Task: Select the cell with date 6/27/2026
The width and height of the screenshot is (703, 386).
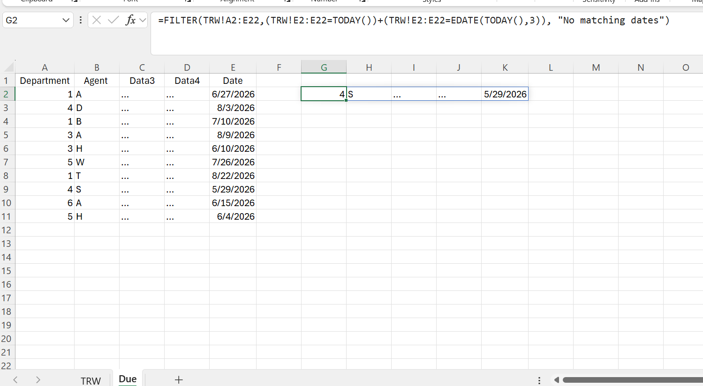Action: pyautogui.click(x=233, y=94)
